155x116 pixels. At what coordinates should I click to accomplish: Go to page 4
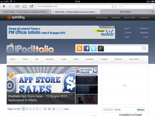point(34,109)
